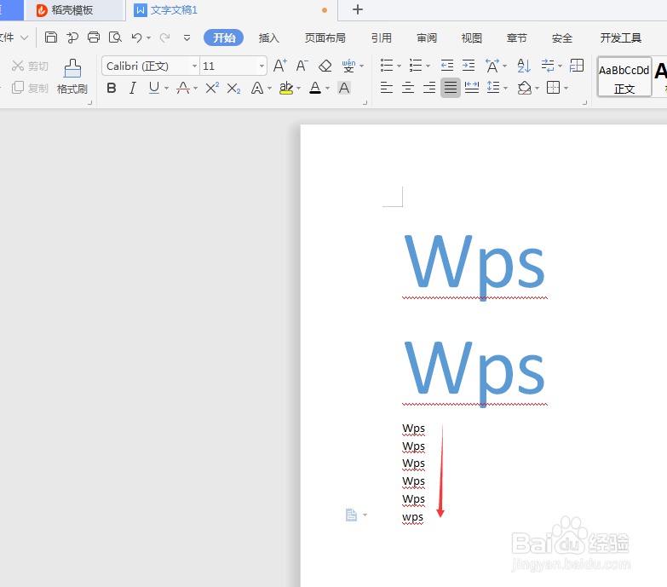
Task: Click the Sort A-Z icon
Action: (x=524, y=66)
